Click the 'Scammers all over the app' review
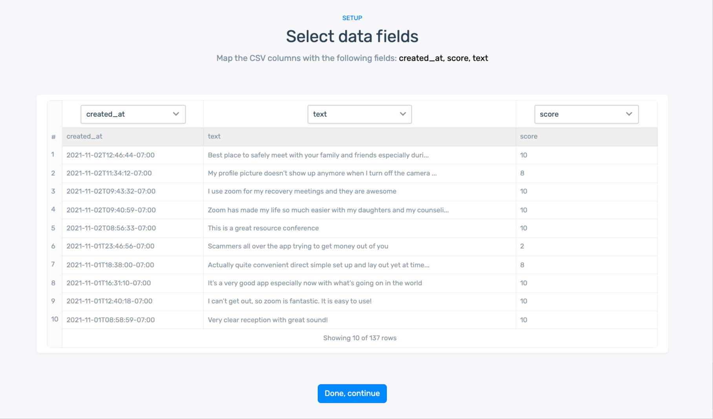713x419 pixels. tap(298, 246)
